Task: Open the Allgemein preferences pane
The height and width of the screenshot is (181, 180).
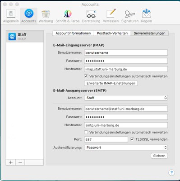Action: [x=11, y=16]
